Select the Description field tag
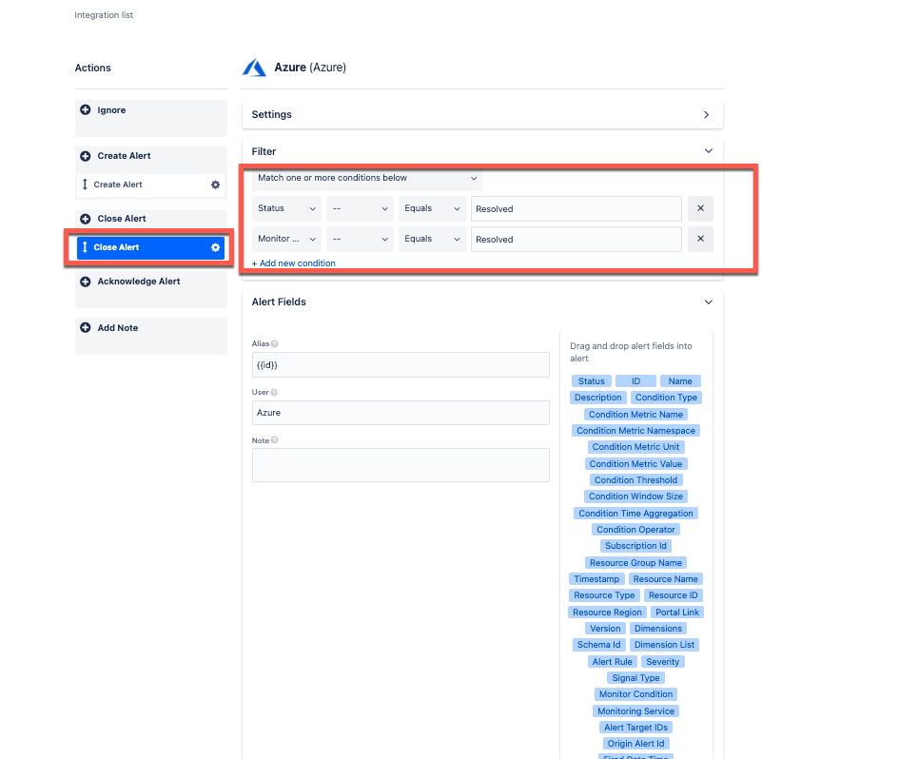918x759 pixels. pos(597,398)
